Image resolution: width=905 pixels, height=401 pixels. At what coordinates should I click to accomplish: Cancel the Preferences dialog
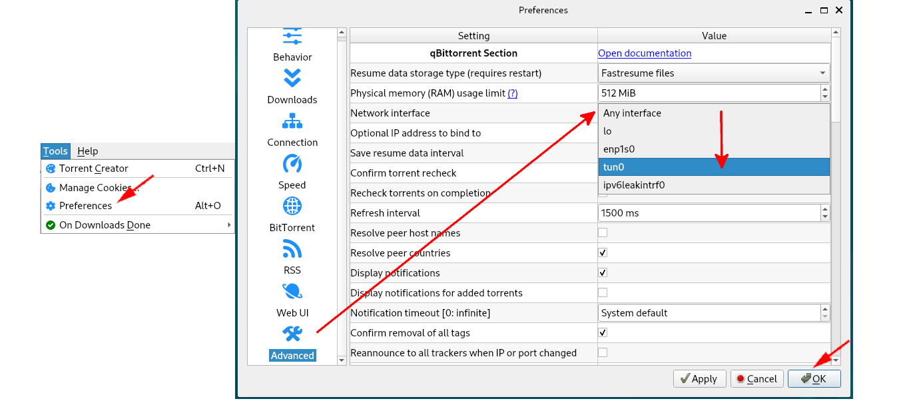756,379
